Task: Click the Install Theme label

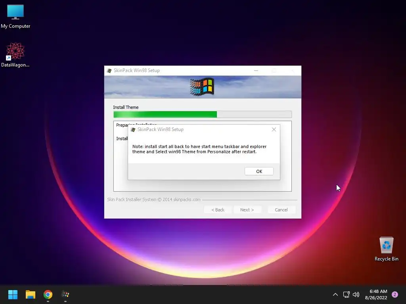Action: 126,107
